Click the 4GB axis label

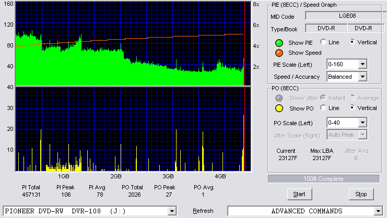[220, 176]
